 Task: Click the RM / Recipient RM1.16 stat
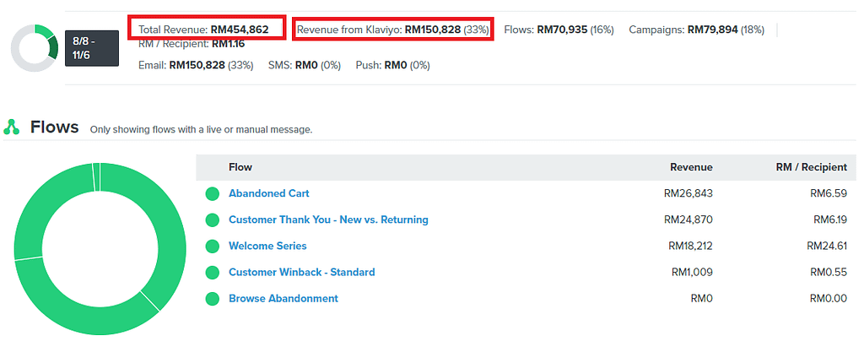pos(192,44)
